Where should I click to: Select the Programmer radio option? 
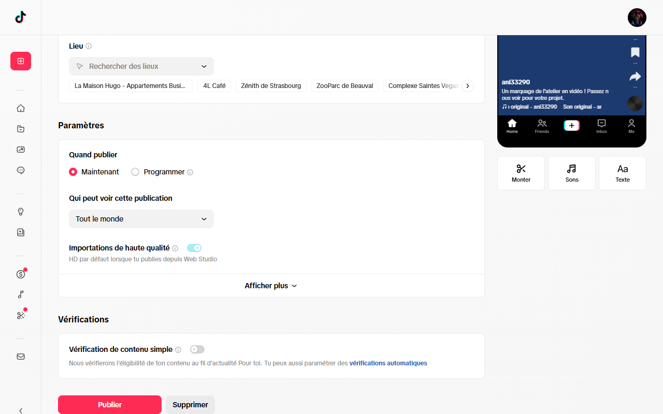click(x=135, y=172)
